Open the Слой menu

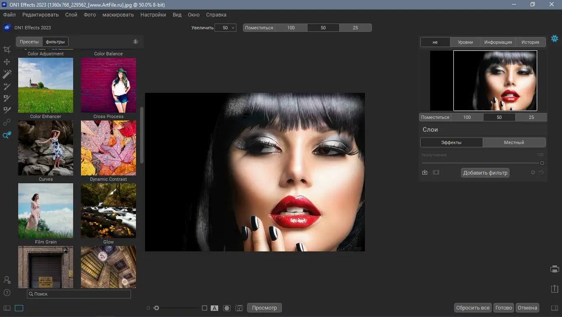[x=71, y=15]
